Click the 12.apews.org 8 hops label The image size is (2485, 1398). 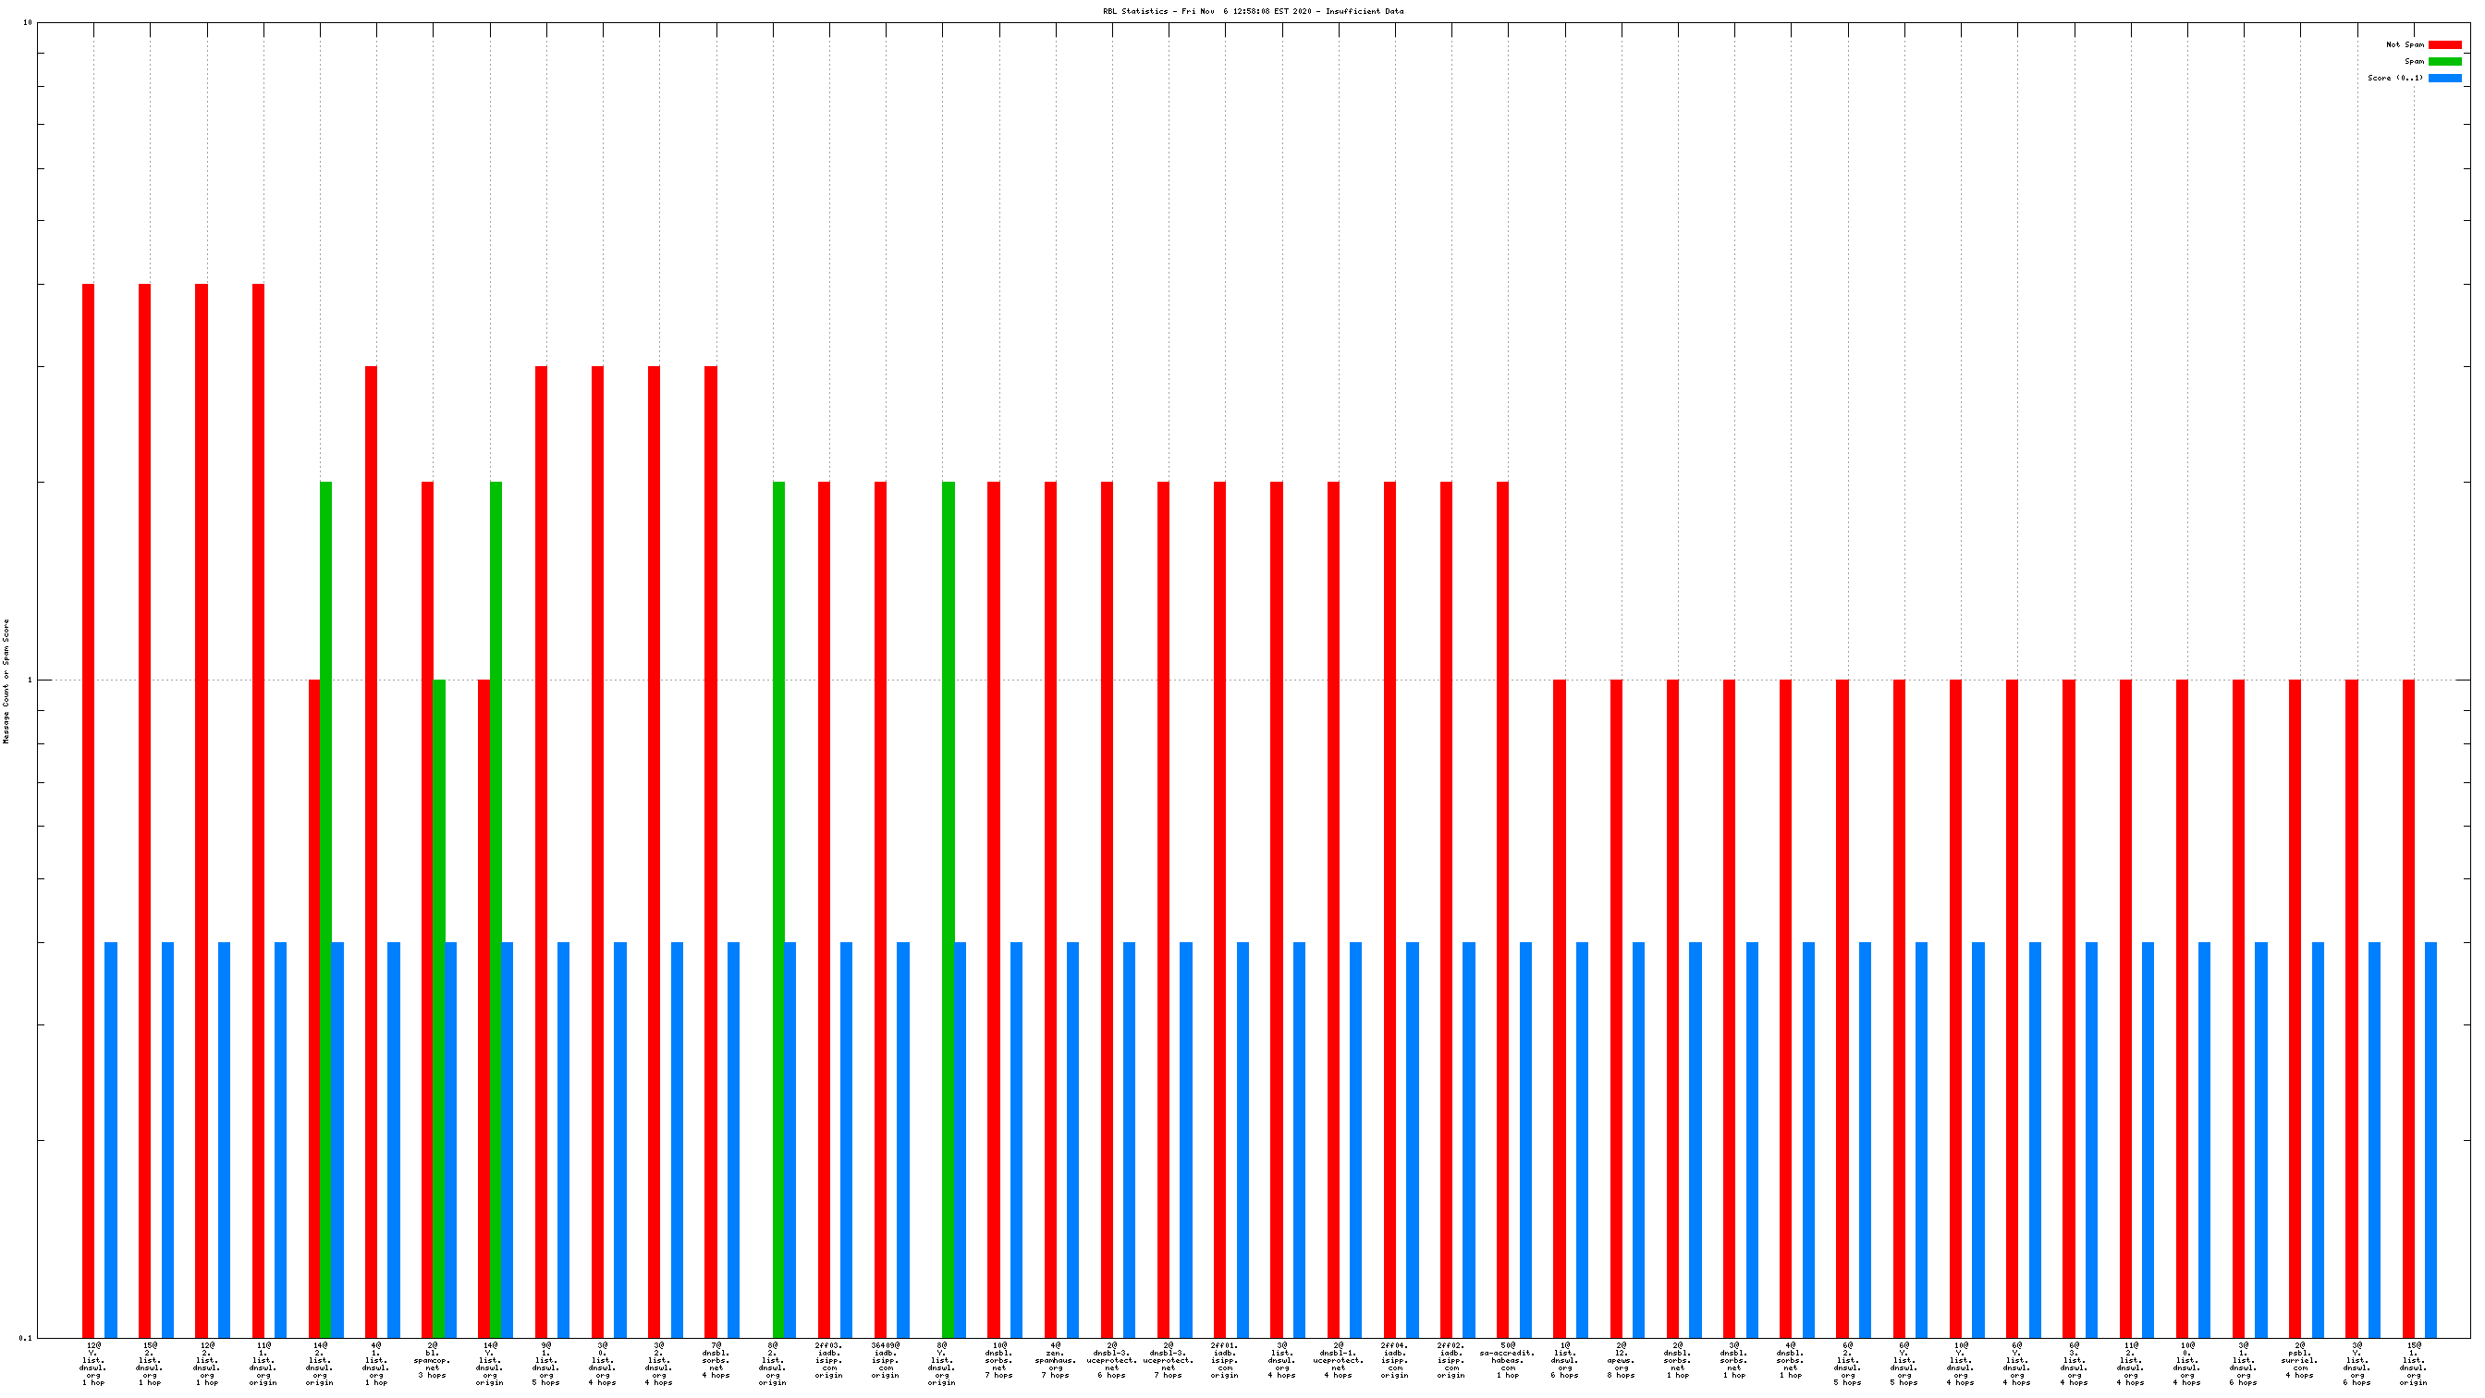(1621, 1360)
